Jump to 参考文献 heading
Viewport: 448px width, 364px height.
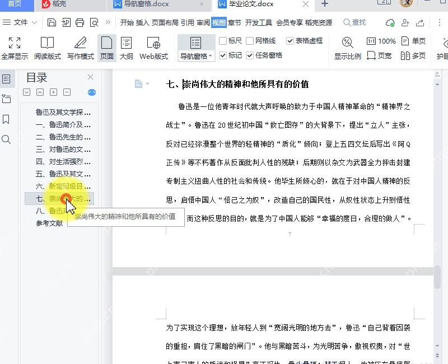(x=49, y=223)
